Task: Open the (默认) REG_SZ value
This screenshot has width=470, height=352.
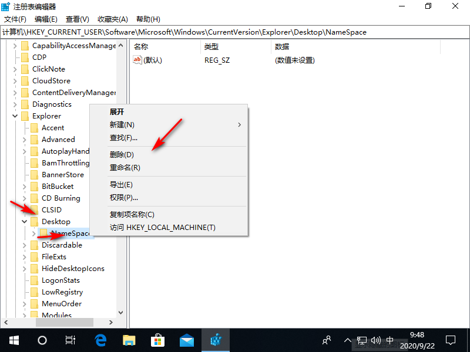Action: point(151,59)
